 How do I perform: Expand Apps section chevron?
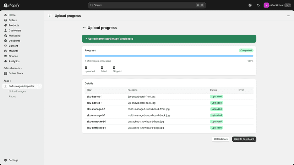pos(11,81)
